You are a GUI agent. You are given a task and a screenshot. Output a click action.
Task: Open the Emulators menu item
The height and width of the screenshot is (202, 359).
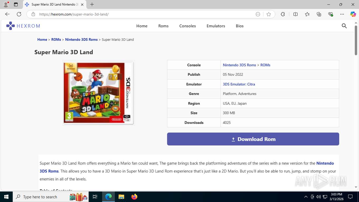click(x=216, y=26)
